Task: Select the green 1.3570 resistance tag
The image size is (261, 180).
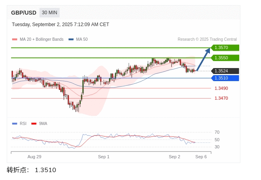Action: [x=225, y=48]
